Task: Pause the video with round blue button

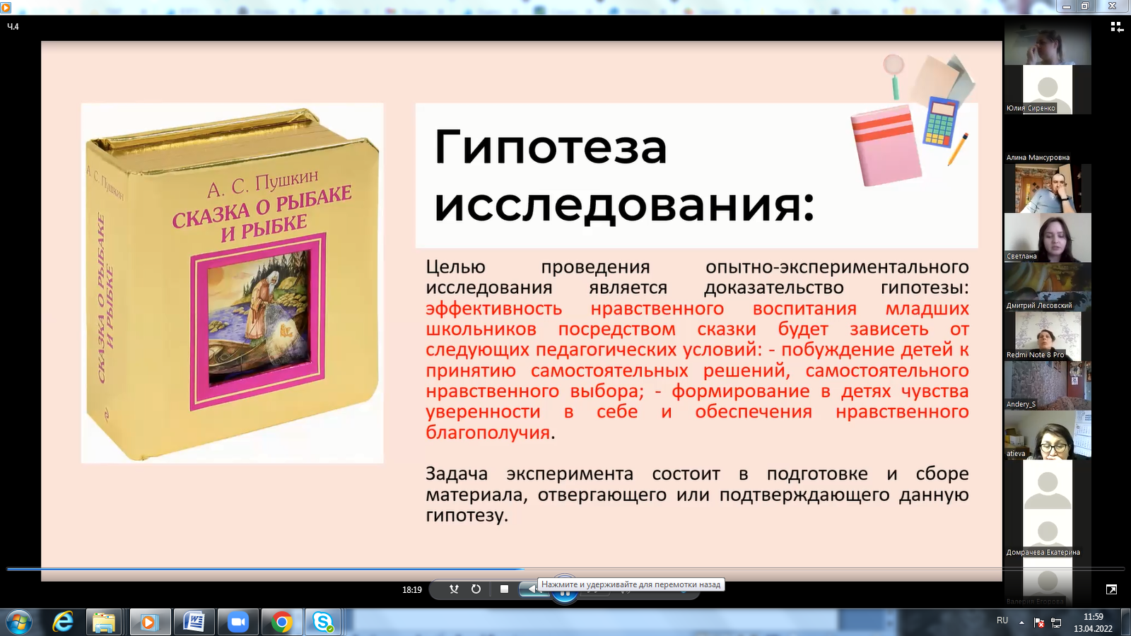Action: tap(564, 592)
